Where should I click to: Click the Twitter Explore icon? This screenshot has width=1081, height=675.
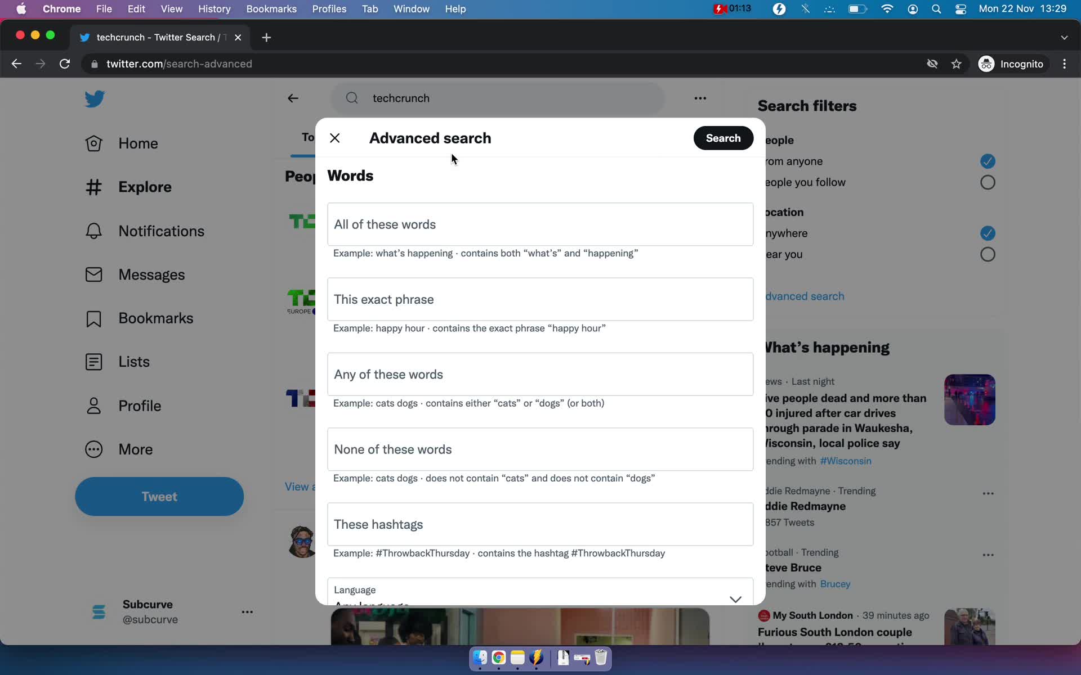[92, 186]
